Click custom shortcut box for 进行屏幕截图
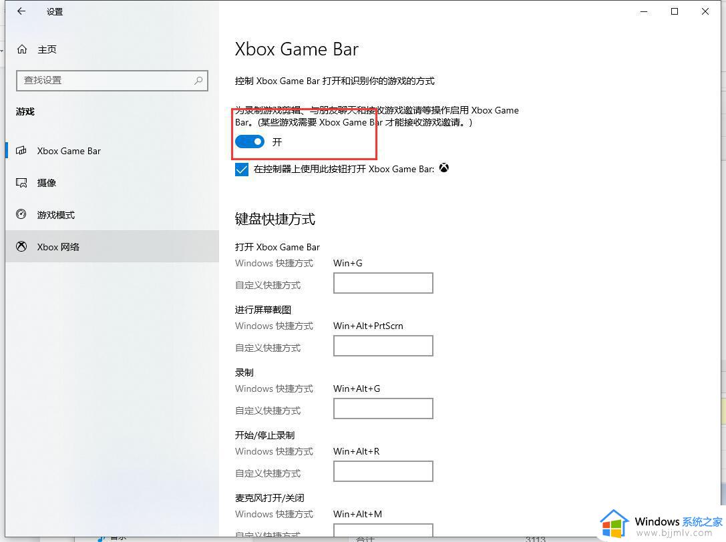726x542 pixels. coord(383,346)
